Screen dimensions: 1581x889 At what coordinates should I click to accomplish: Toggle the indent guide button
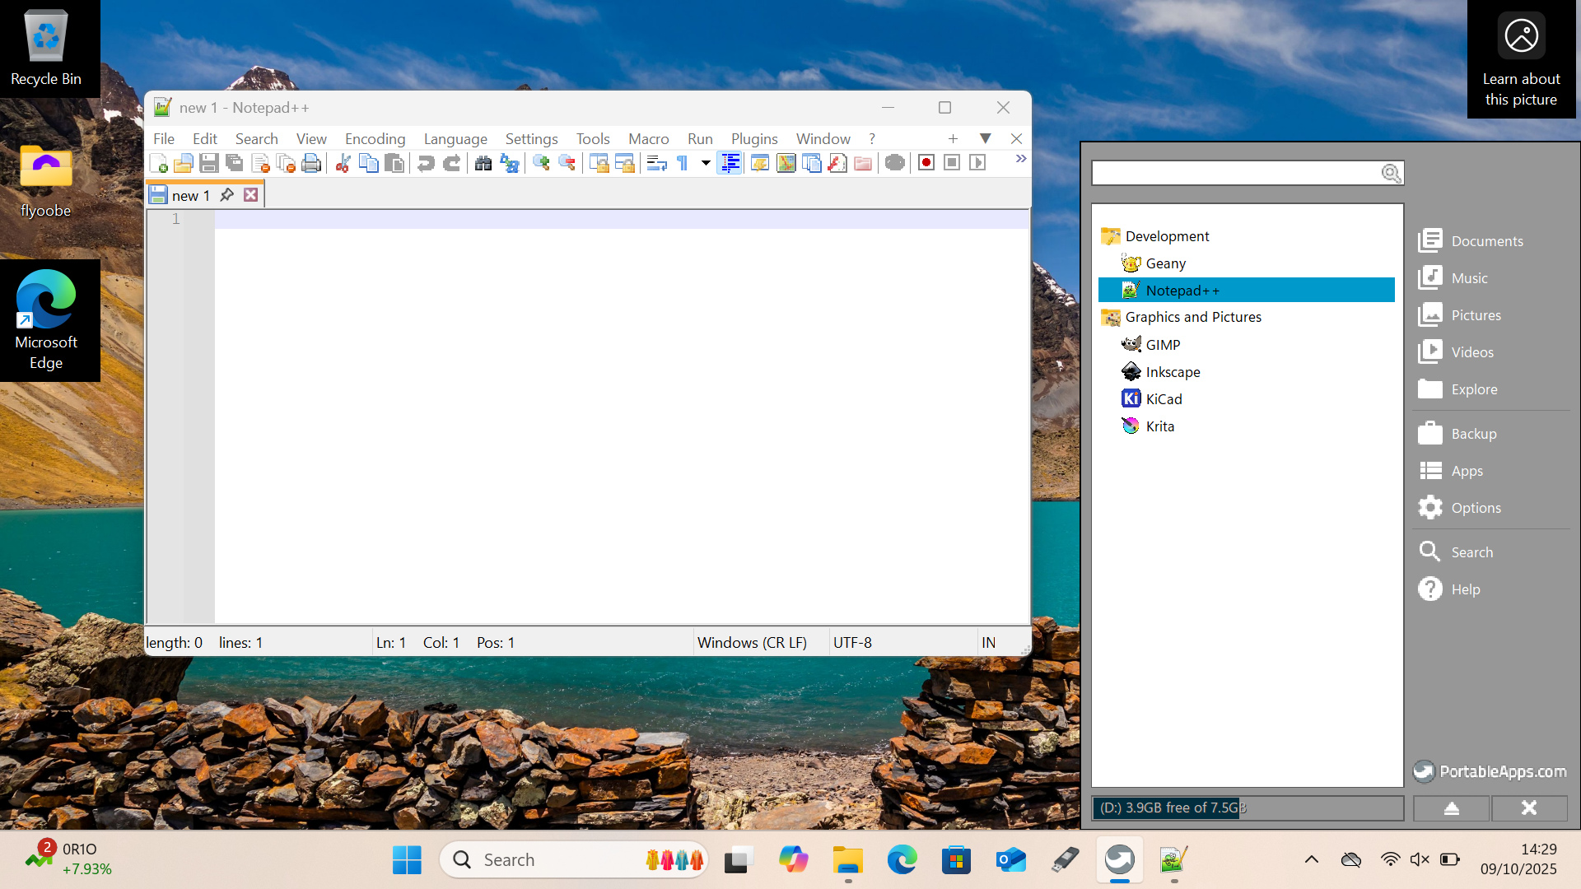pyautogui.click(x=730, y=163)
